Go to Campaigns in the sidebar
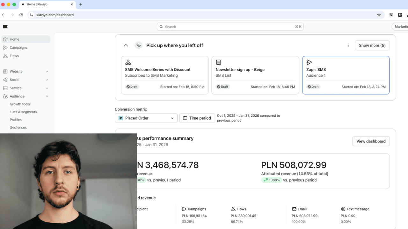This screenshot has height=229, width=408. (18, 48)
